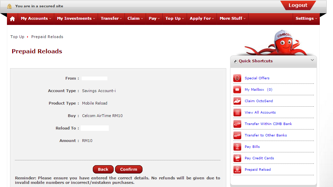The image size is (333, 187).
Task: Open the Claim OctoSend link
Action: tap(259, 101)
